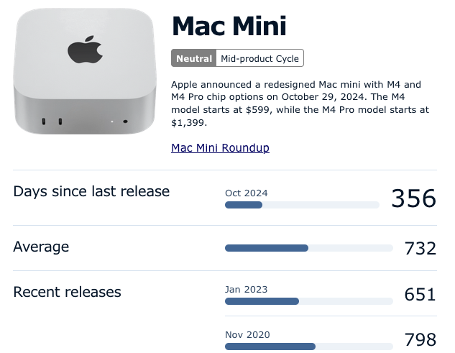Click the Mac Mini heading

coord(229,27)
